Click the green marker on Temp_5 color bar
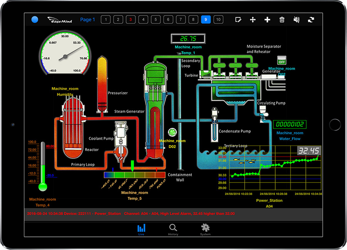The width and height of the screenshot is (347, 250). (132, 166)
